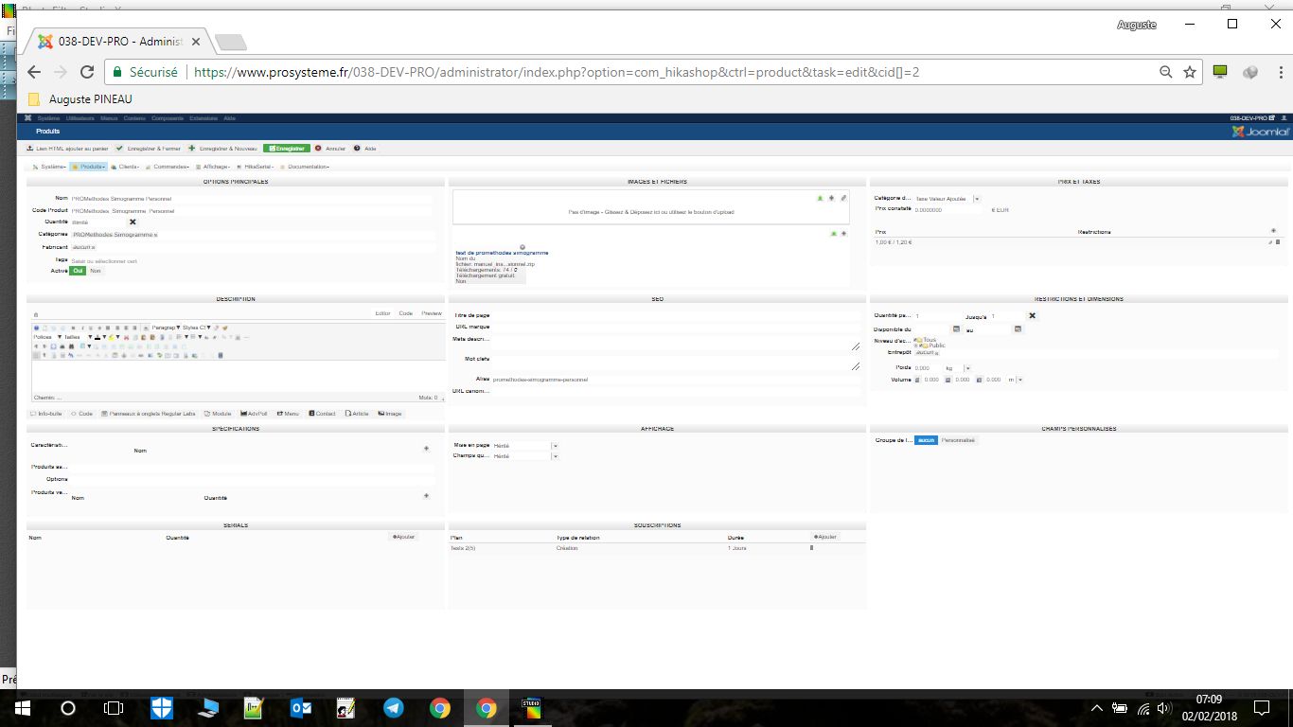
Task: Open the Produits HikaShop menu
Action: click(88, 167)
